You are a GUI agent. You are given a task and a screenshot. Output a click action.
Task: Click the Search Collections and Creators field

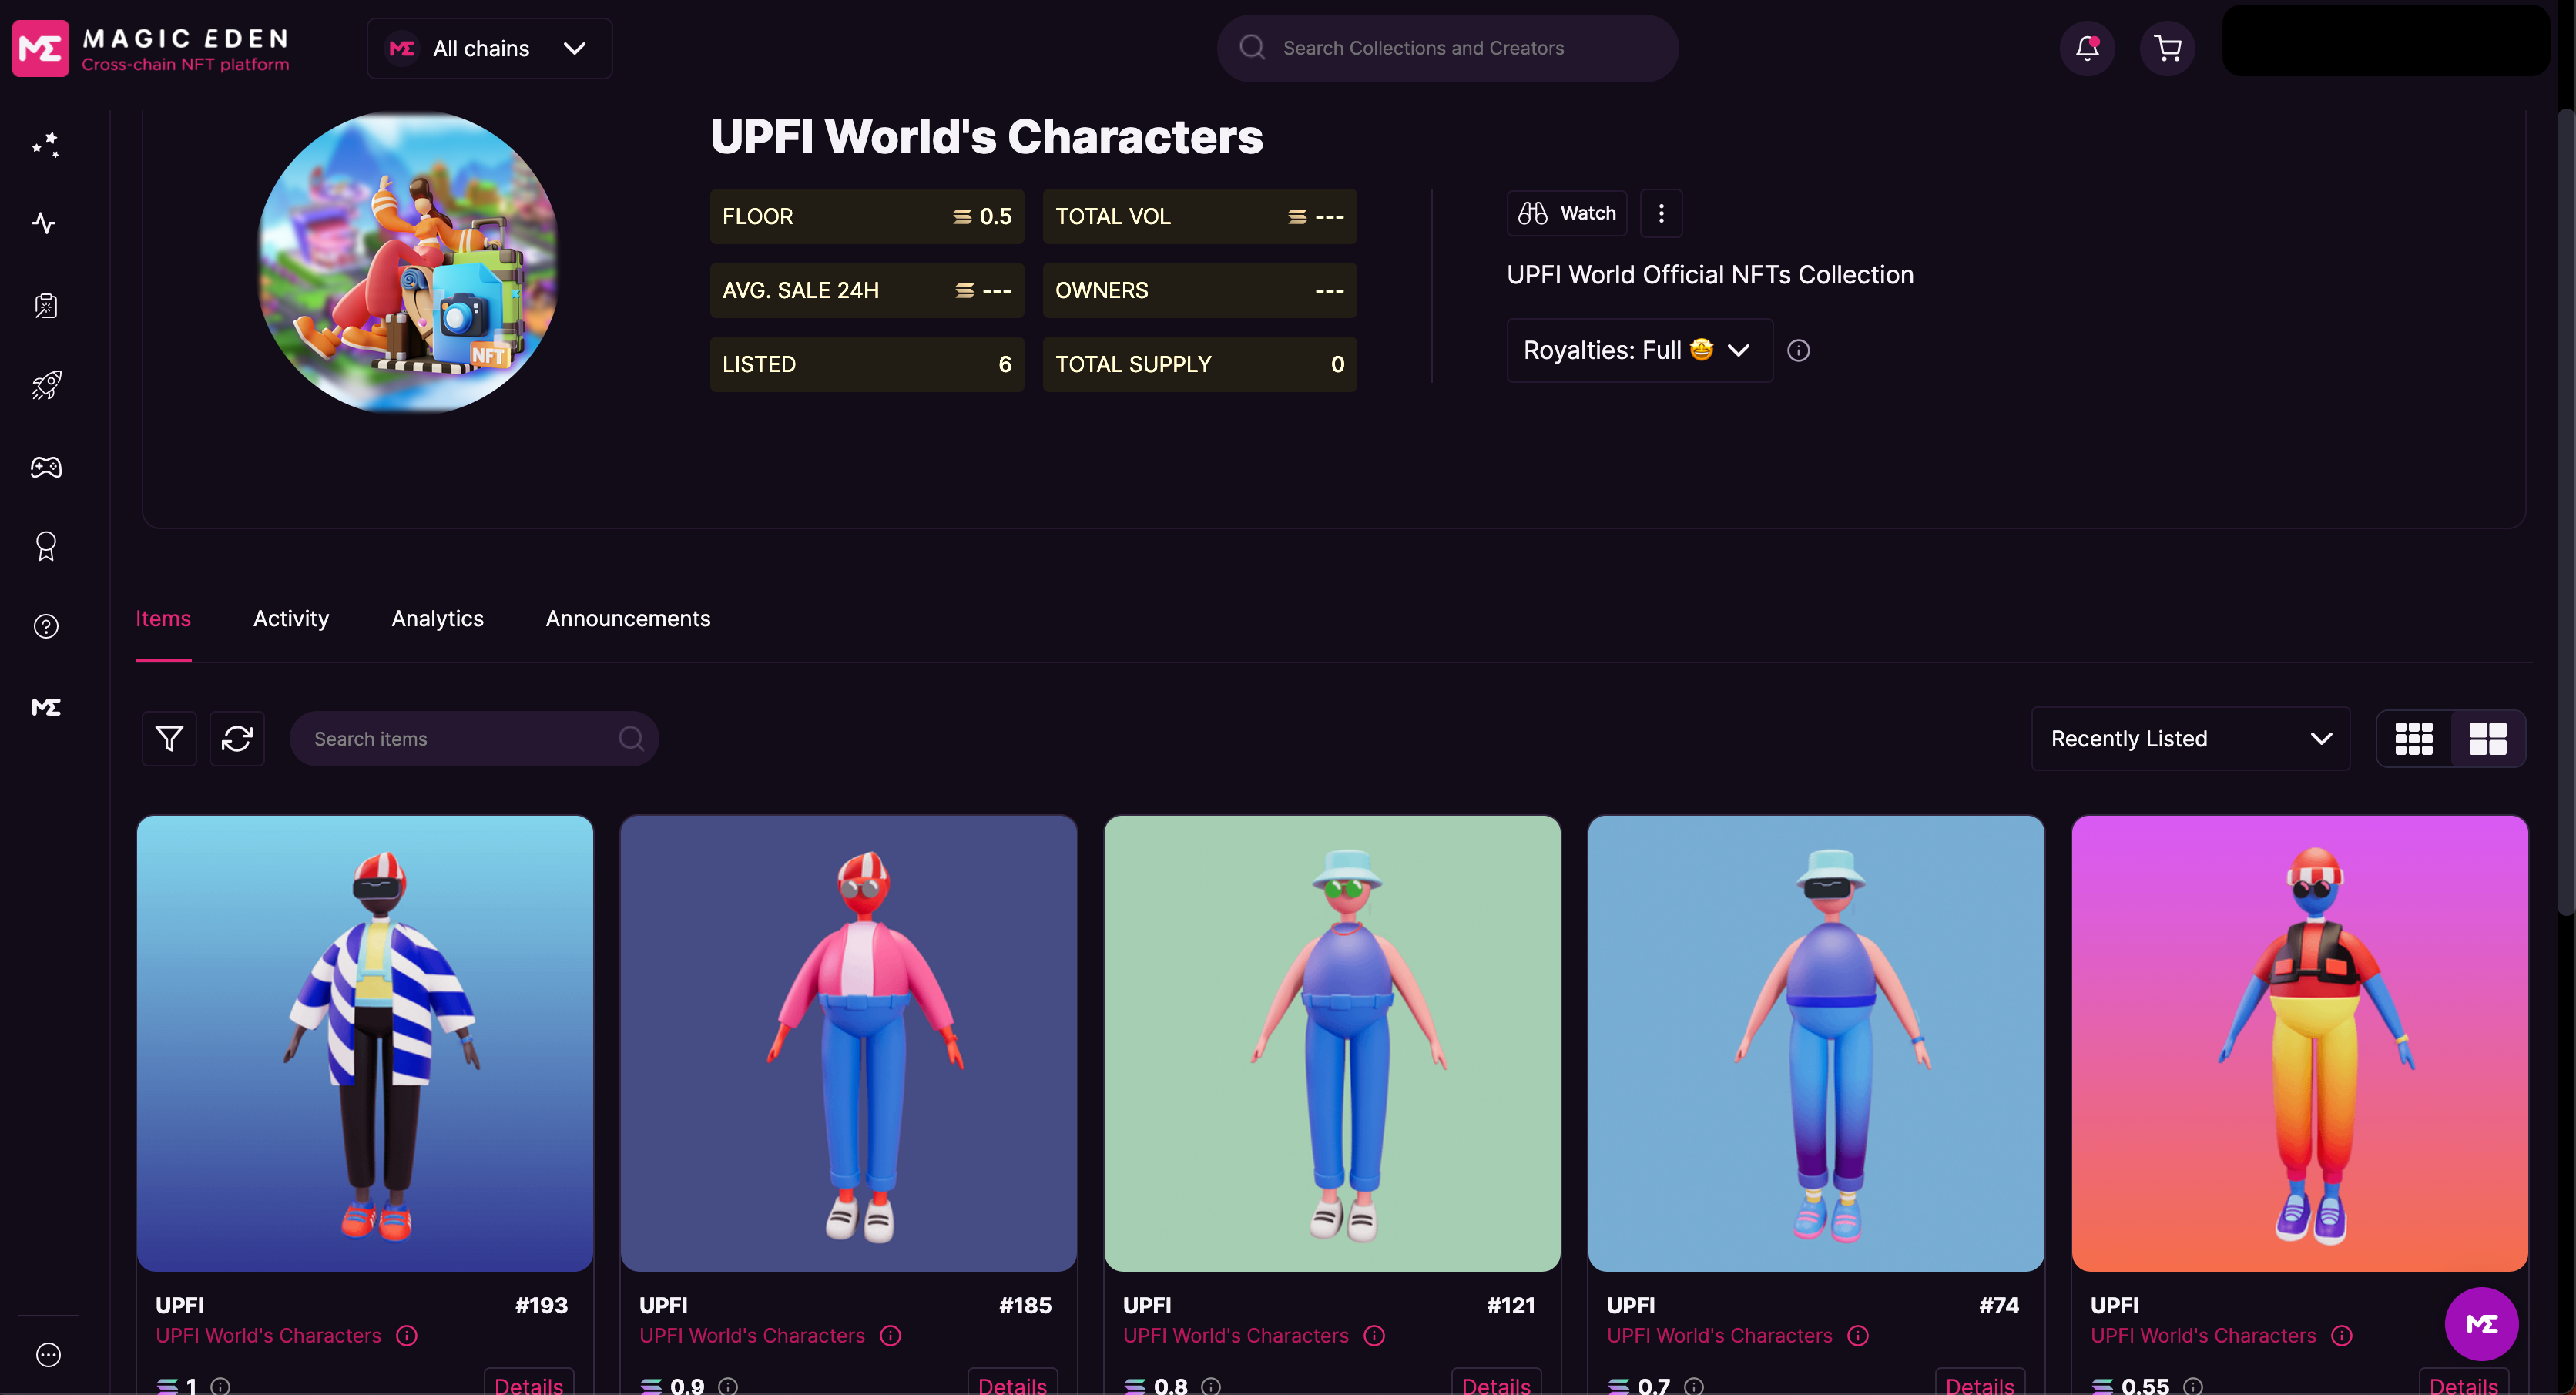click(x=1447, y=48)
